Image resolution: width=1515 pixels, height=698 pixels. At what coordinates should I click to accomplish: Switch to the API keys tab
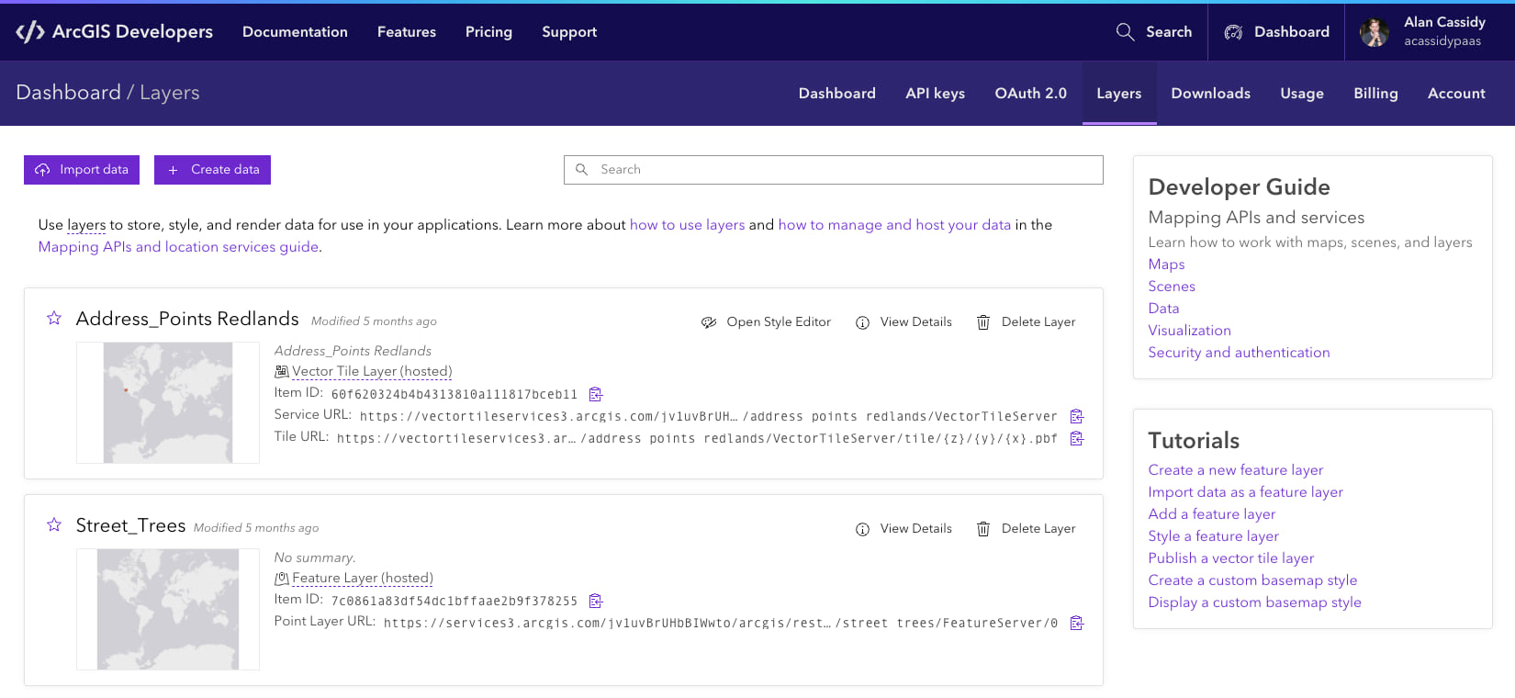tap(935, 93)
